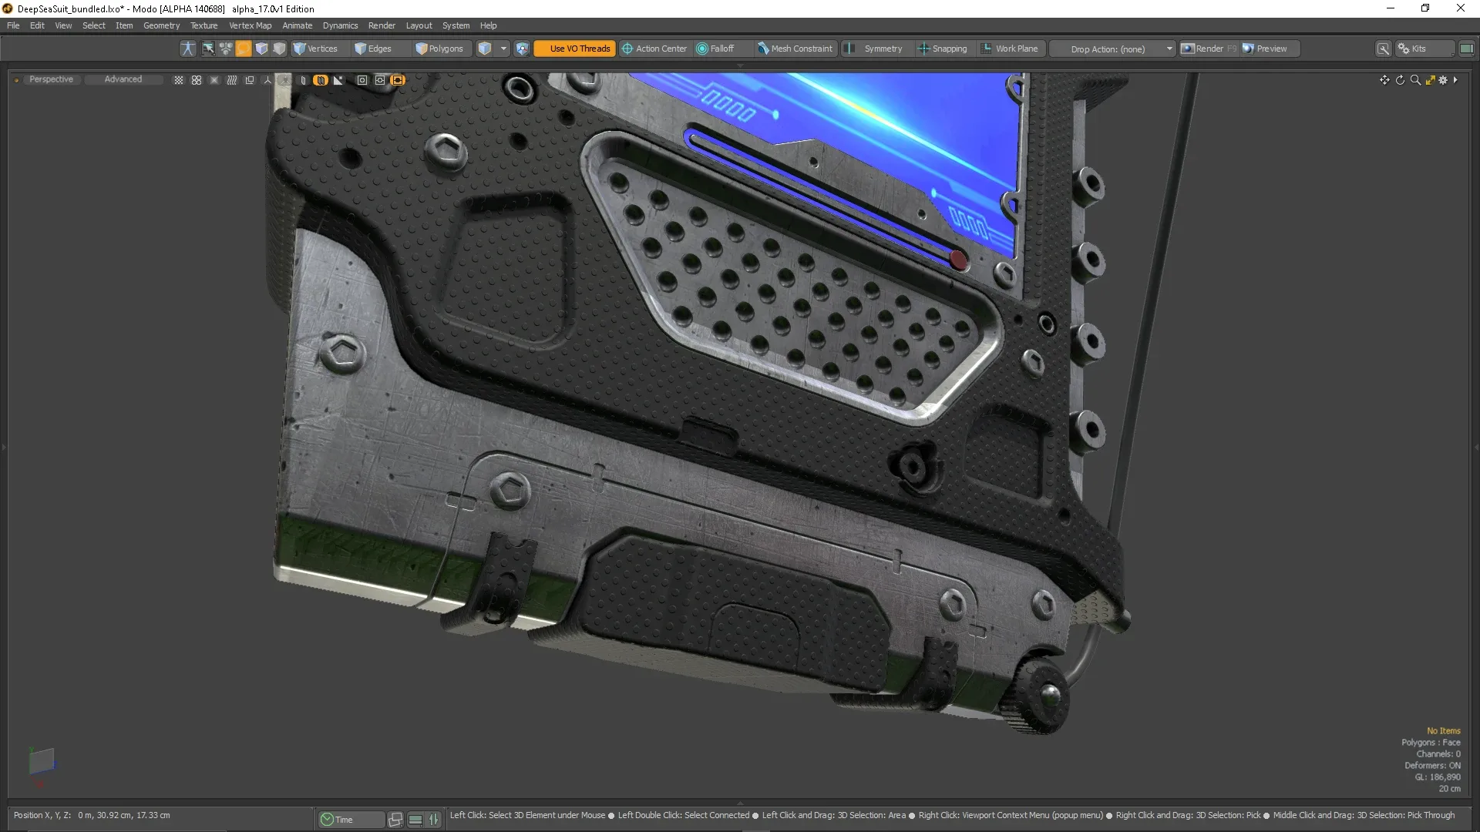Click viewport zoom magnifier icon
Screen dimensions: 1480x832
point(1415,80)
